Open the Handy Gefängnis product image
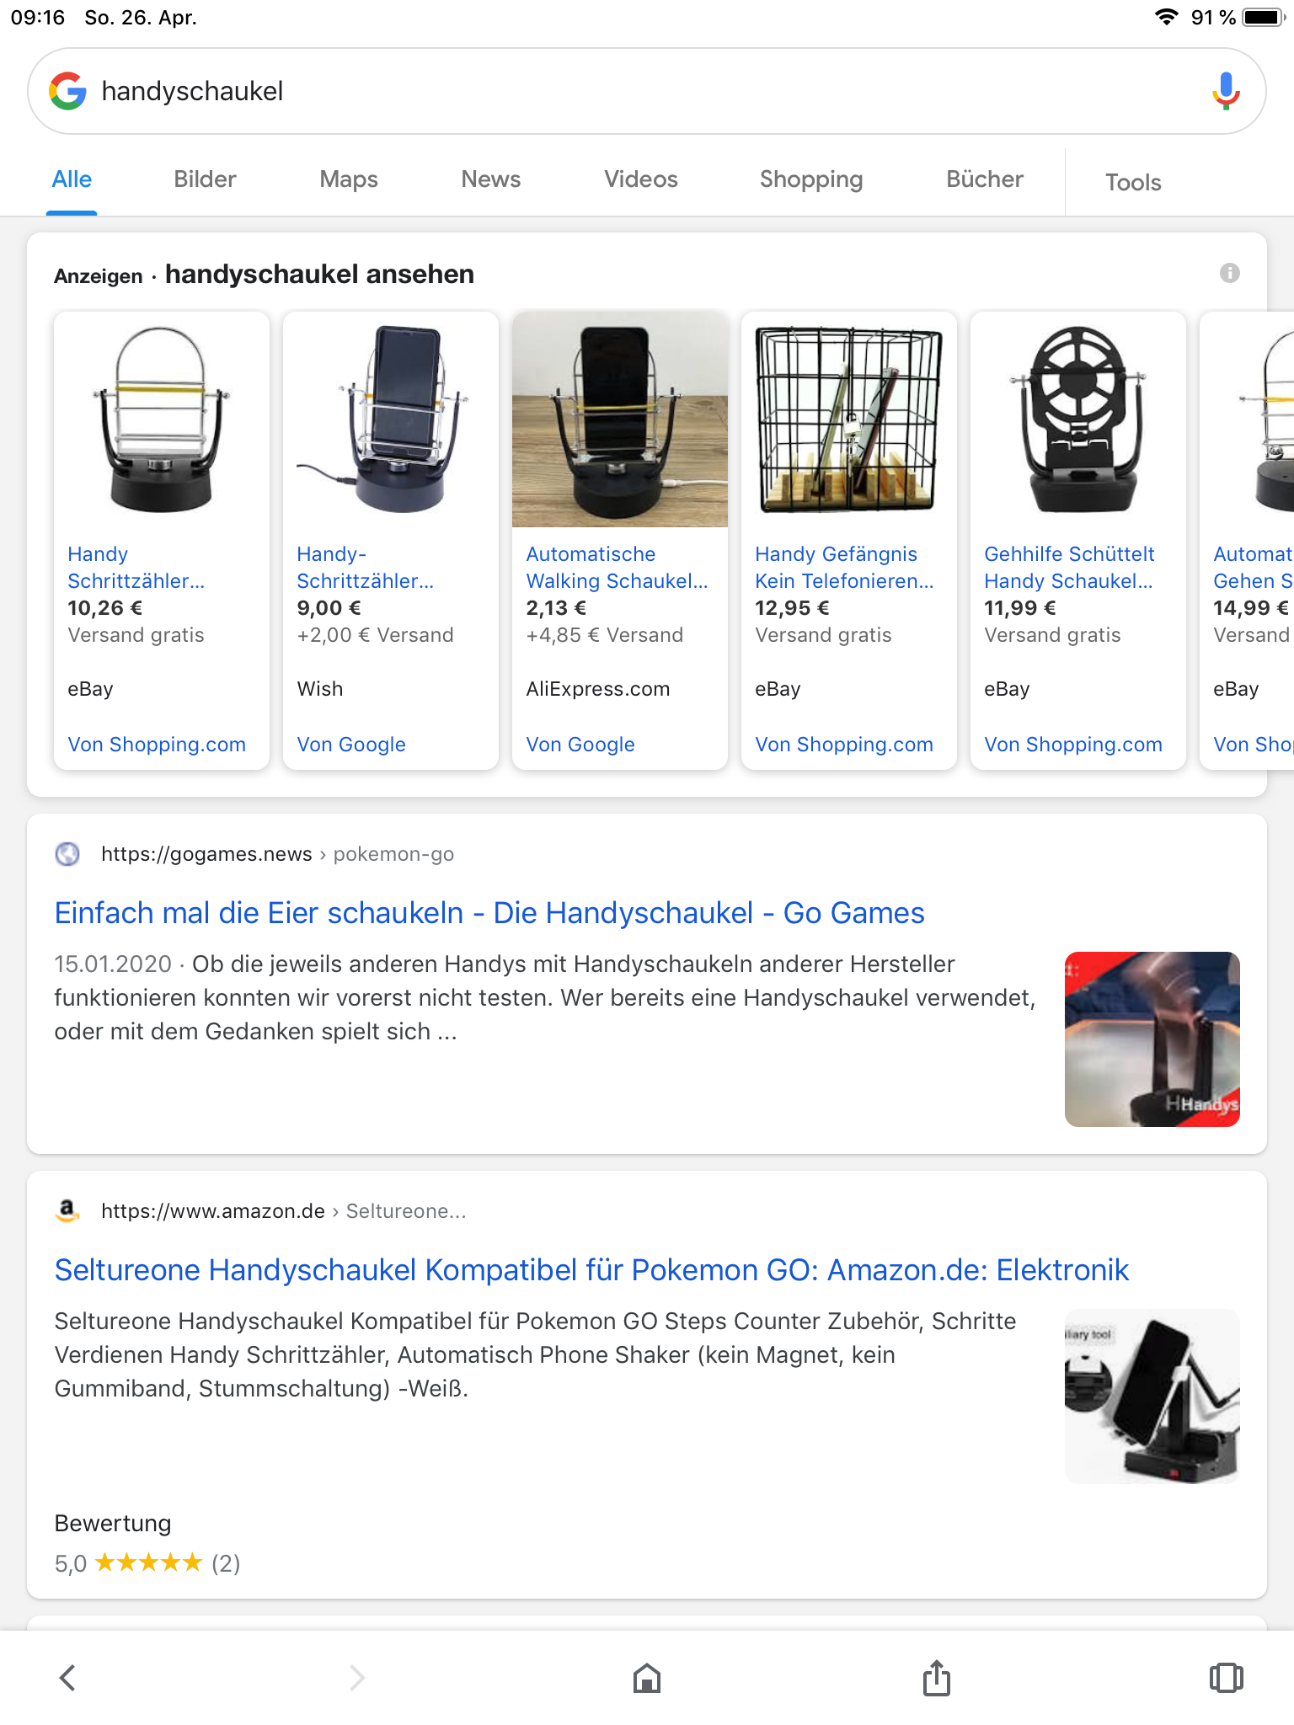This screenshot has width=1294, height=1725. [849, 419]
